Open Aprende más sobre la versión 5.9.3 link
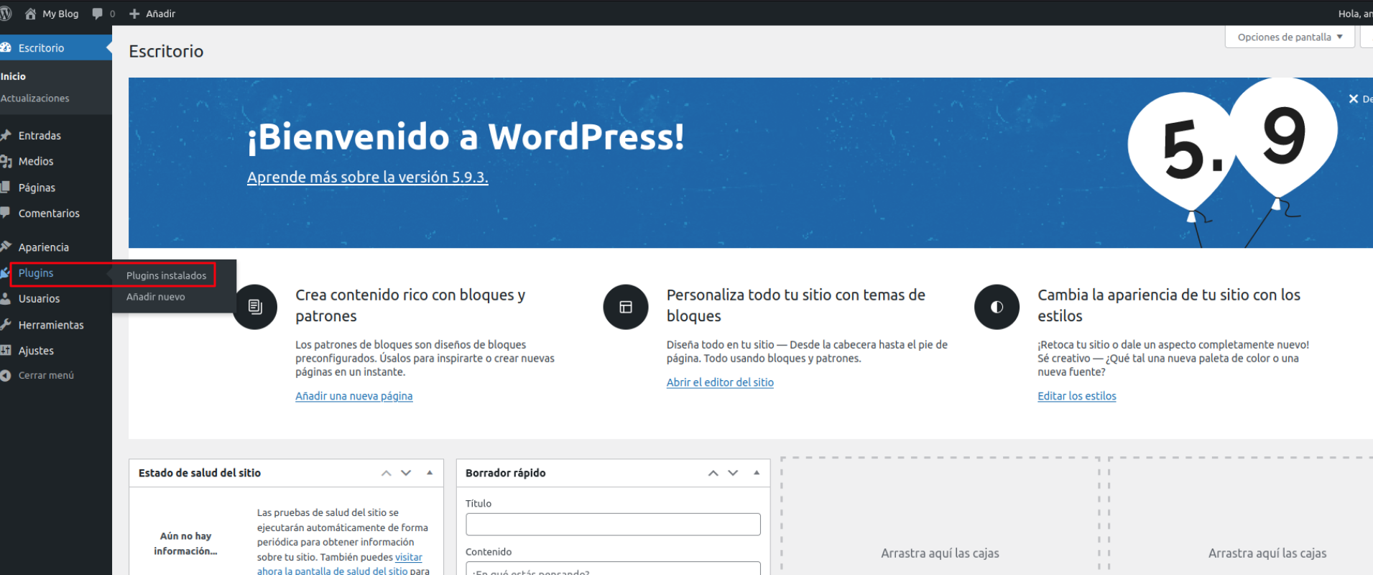1373x575 pixels. tap(368, 177)
